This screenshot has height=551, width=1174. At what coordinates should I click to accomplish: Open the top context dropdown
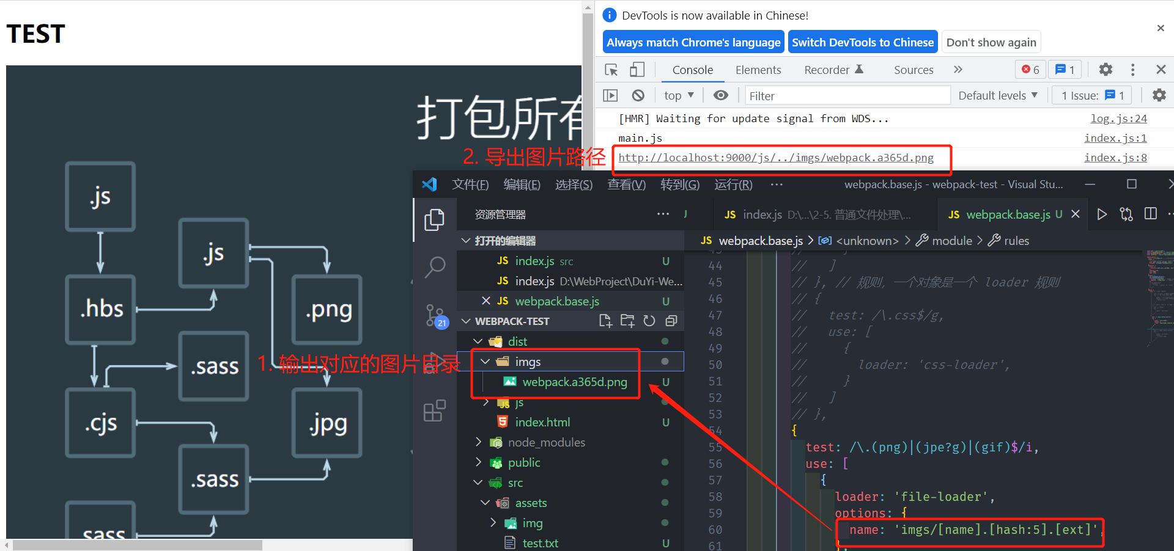[679, 95]
